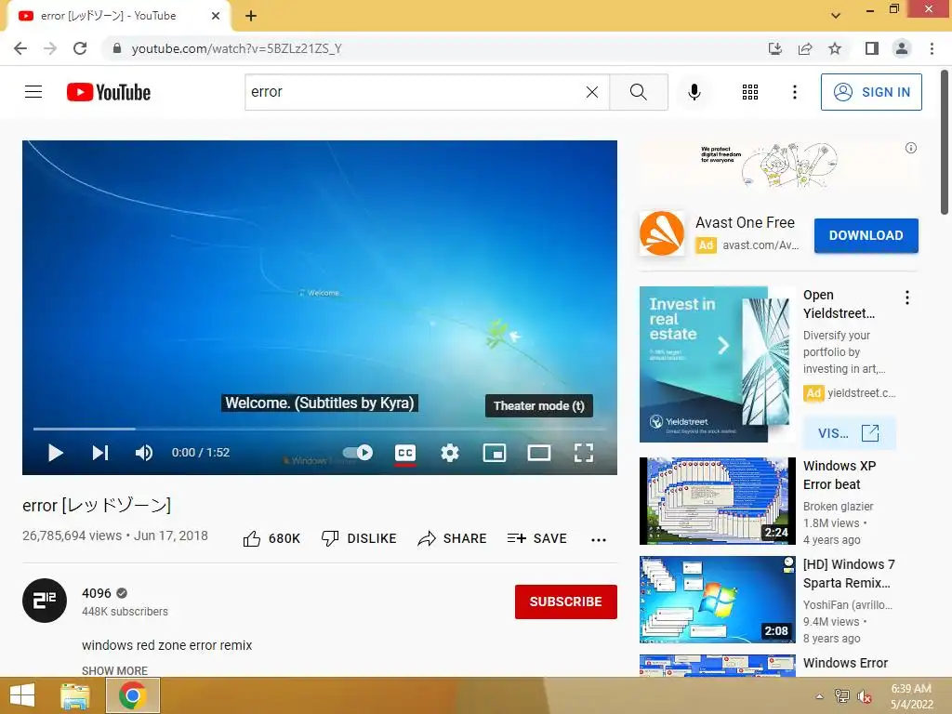
Task: Enter full screen mode
Action: pos(584,453)
